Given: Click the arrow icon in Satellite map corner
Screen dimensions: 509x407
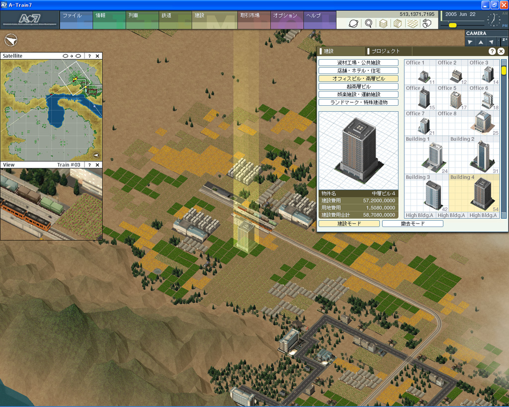Looking at the screenshot, I should click(96, 155).
